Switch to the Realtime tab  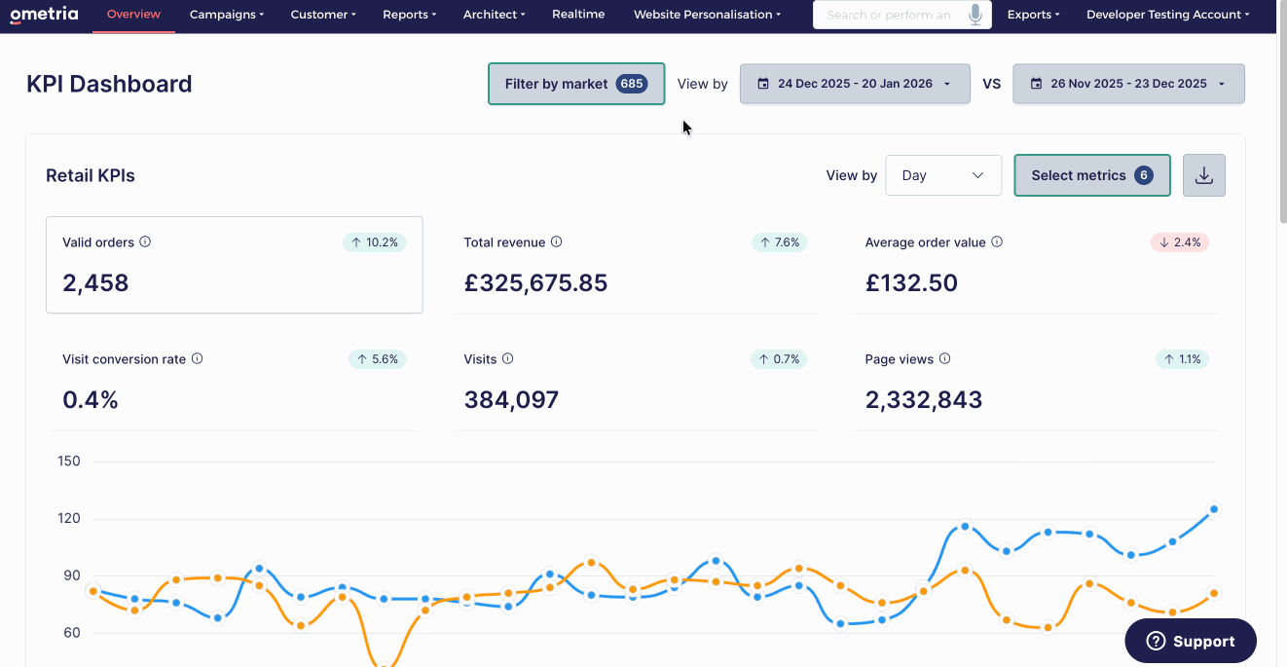pos(577,14)
